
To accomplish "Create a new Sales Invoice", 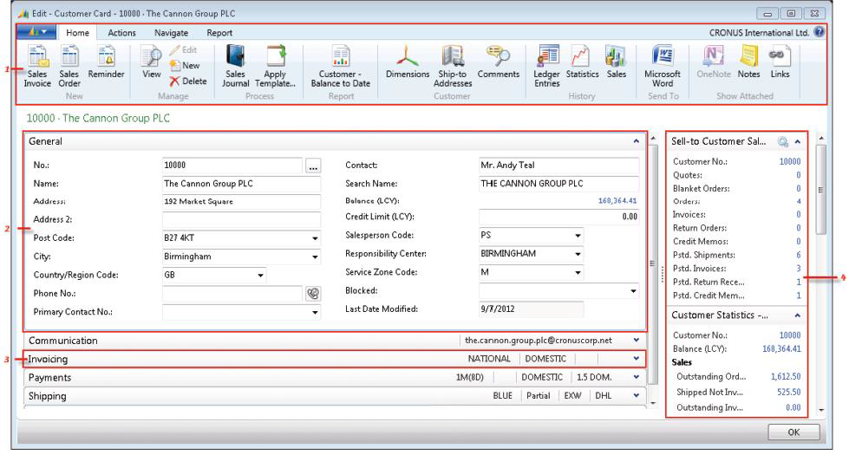I will [38, 66].
